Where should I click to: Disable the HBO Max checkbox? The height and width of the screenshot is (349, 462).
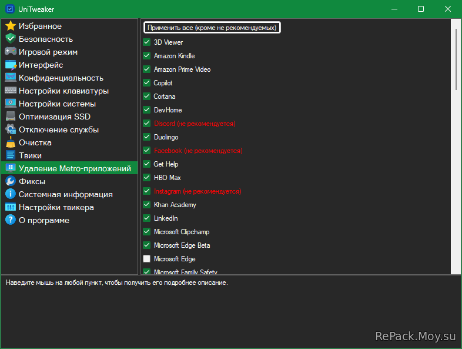click(147, 178)
